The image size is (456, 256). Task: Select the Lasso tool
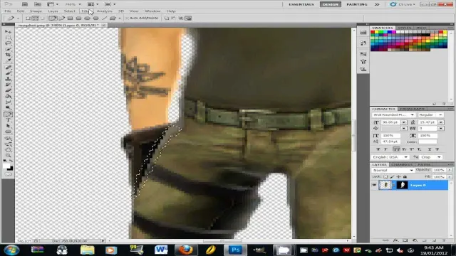[x=8, y=43]
